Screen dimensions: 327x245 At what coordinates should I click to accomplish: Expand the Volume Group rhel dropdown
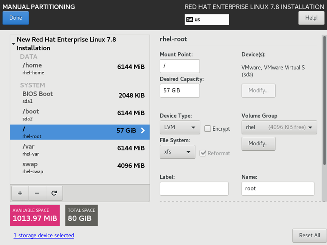(279, 127)
